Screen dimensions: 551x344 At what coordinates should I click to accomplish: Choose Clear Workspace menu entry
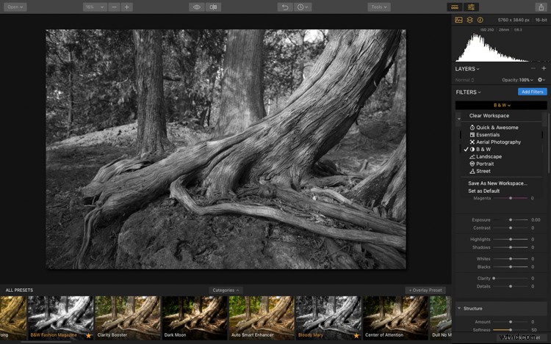click(489, 116)
